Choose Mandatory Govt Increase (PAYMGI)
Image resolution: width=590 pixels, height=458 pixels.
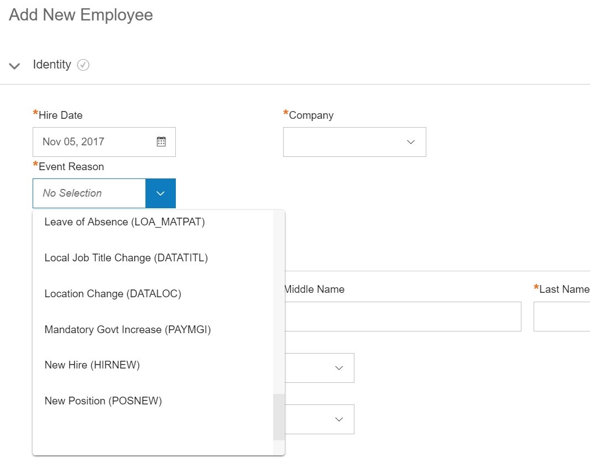pos(128,329)
